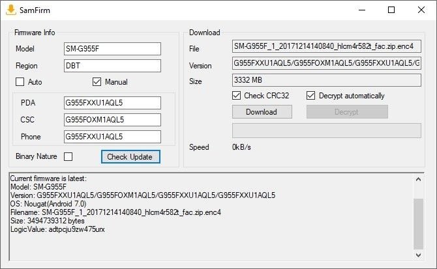Enable the Binary Nature checkbox
437x269 pixels.
(x=68, y=156)
